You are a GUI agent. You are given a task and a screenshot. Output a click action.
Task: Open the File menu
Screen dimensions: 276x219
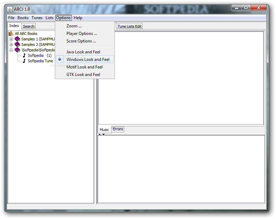coord(11,18)
